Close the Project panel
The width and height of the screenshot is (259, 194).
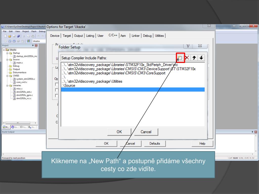click(x=36, y=45)
